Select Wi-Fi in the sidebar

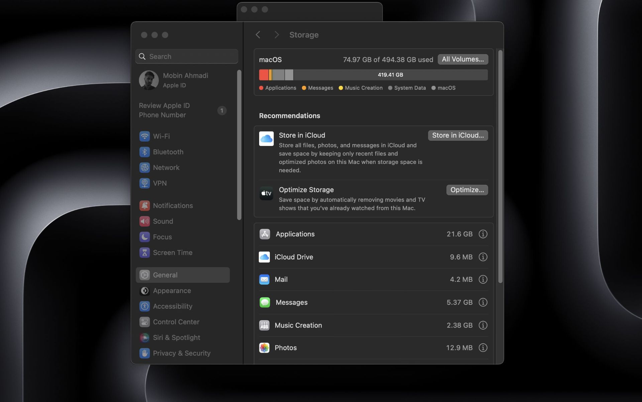coord(161,137)
